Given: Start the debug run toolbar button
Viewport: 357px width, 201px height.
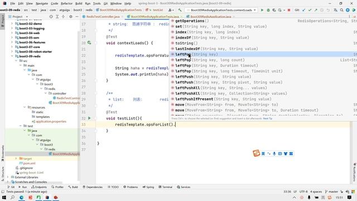Looking at the screenshot, I should (x=268, y=10).
